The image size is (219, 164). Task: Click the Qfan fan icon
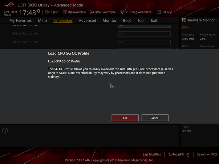point(92,12)
